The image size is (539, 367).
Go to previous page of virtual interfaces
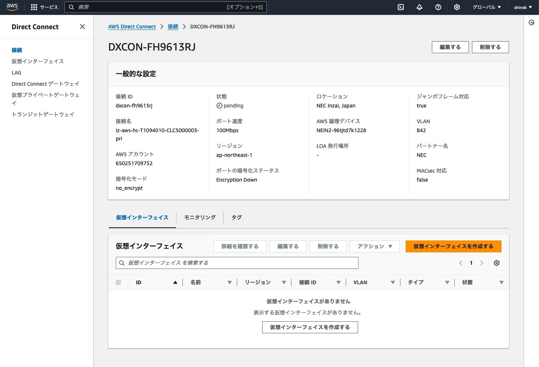point(461,263)
